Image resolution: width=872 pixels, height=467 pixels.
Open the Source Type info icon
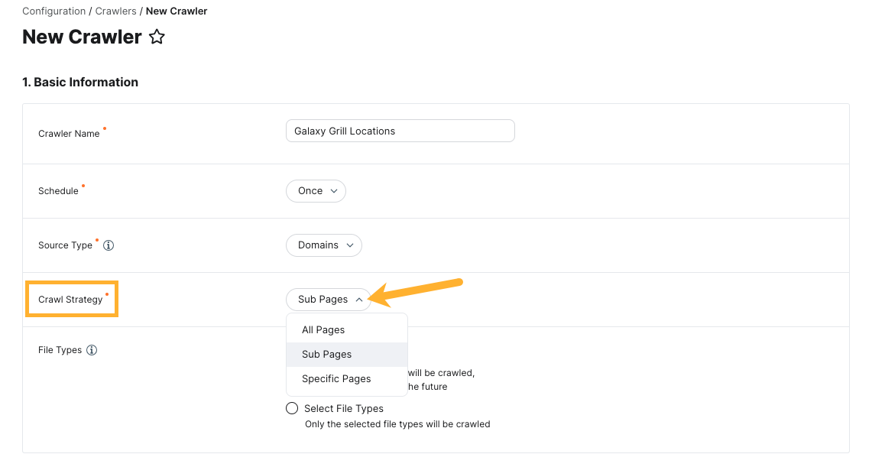point(109,245)
